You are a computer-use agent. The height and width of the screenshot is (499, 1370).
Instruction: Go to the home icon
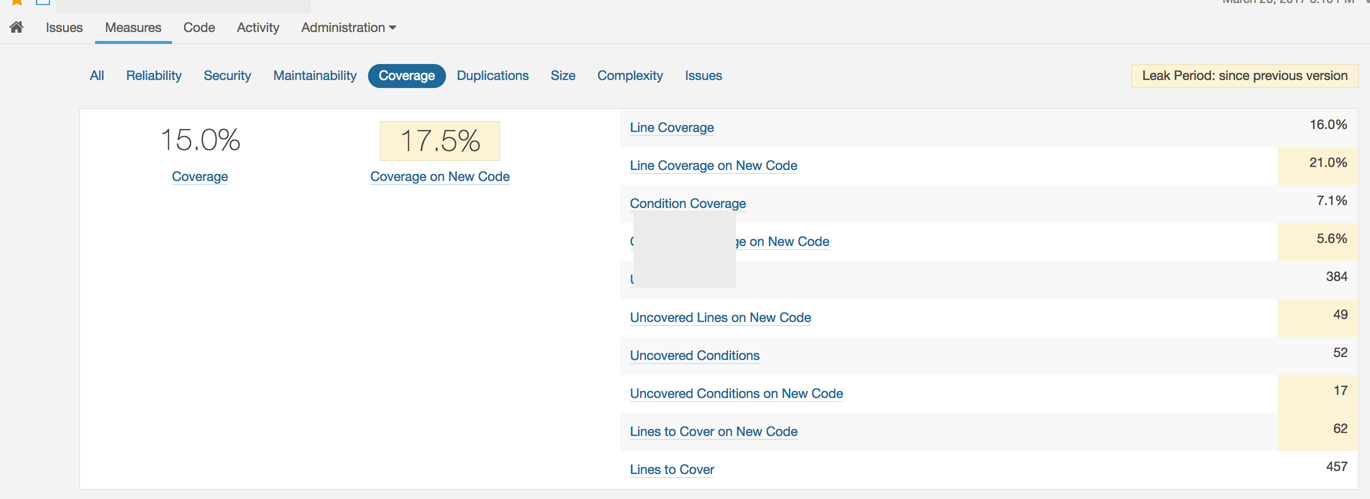click(16, 27)
